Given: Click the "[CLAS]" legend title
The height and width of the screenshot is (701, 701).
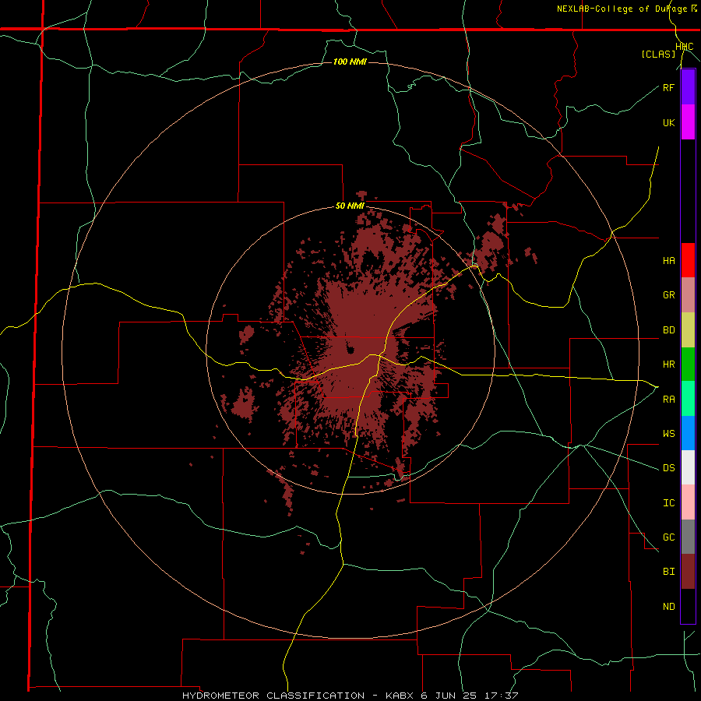Looking at the screenshot, I should click(658, 54).
